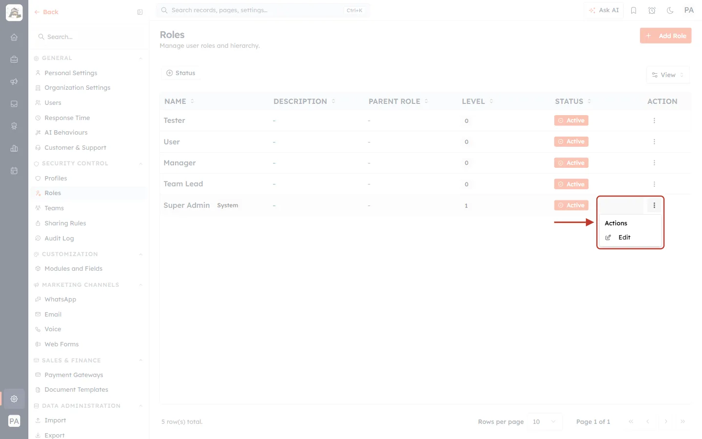Click the Super Admin role name
The width and height of the screenshot is (702, 439).
187,205
